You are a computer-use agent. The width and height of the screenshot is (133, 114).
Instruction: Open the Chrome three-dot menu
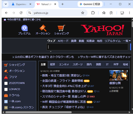(129, 13)
